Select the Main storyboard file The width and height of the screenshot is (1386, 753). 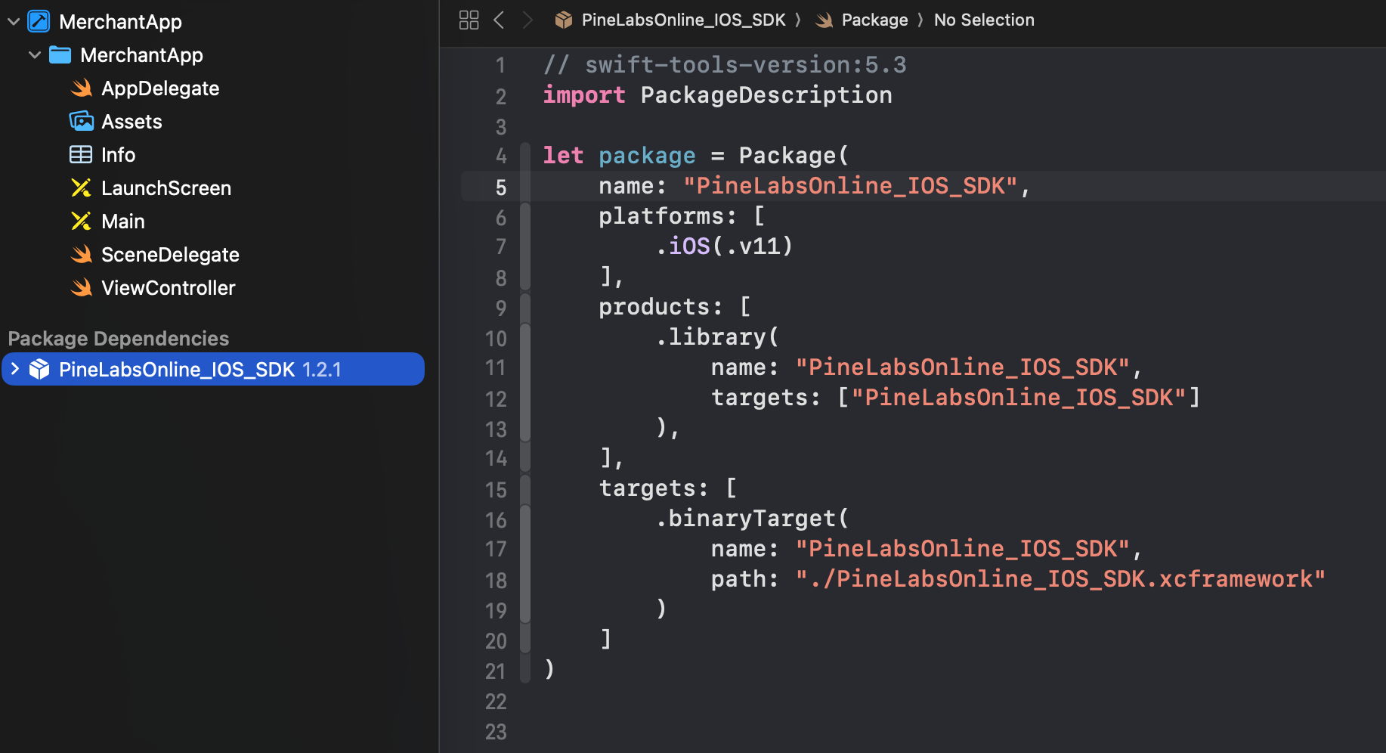122,222
